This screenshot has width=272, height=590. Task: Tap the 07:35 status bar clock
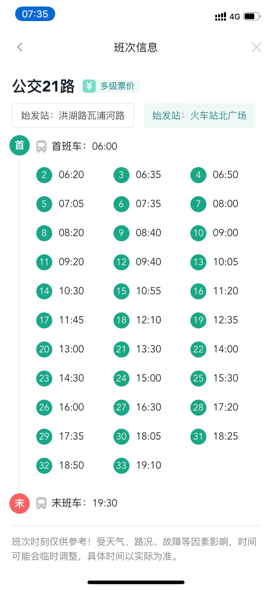[x=35, y=14]
